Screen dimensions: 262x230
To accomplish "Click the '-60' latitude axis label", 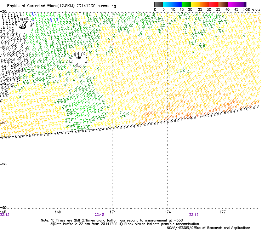I will pyautogui.click(x=3, y=207).
